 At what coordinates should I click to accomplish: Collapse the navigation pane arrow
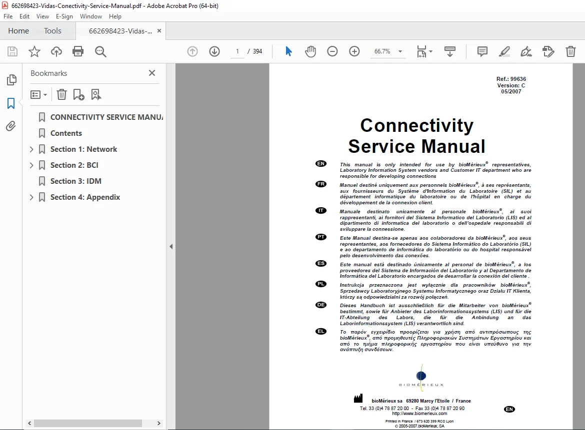pyautogui.click(x=171, y=246)
